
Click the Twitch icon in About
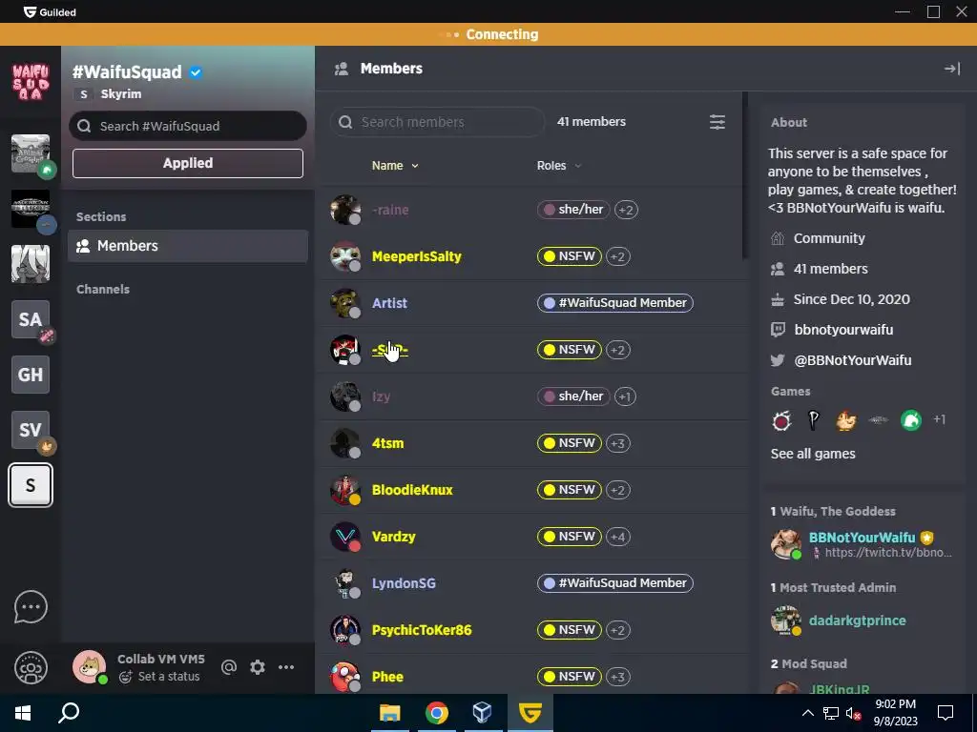pos(778,329)
